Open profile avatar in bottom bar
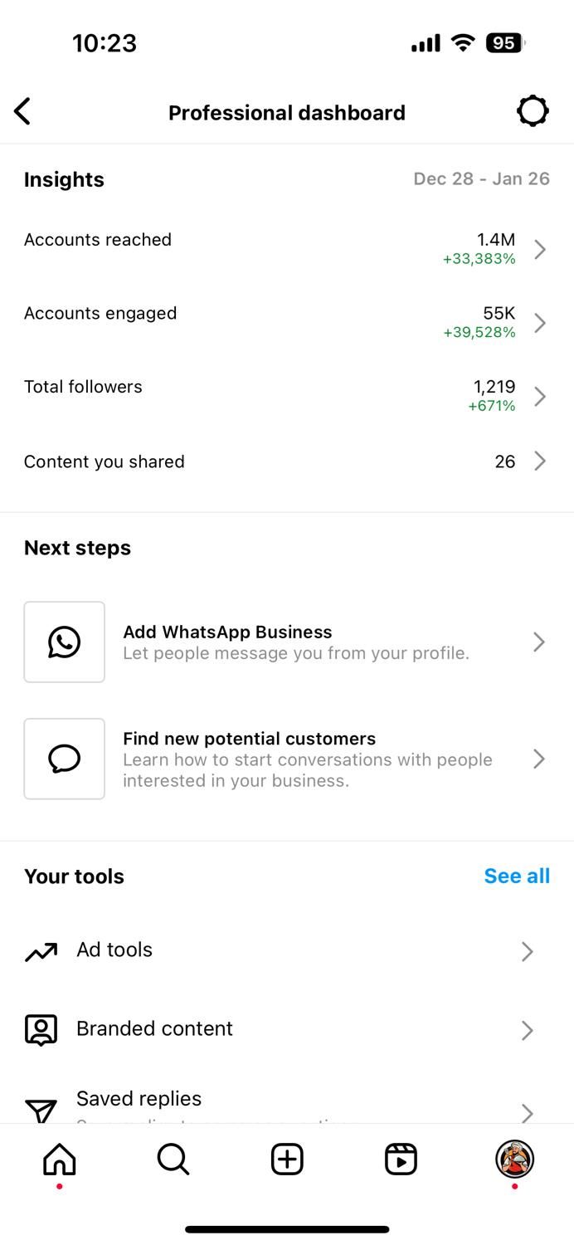Viewport: 574px width, 1245px height. (x=514, y=1160)
